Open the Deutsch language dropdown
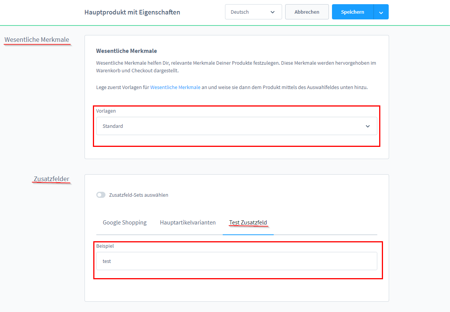Image resolution: width=450 pixels, height=312 pixels. click(253, 12)
